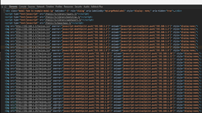Open the Sources tab
Viewport: 202px width, 113px height.
(31, 7)
